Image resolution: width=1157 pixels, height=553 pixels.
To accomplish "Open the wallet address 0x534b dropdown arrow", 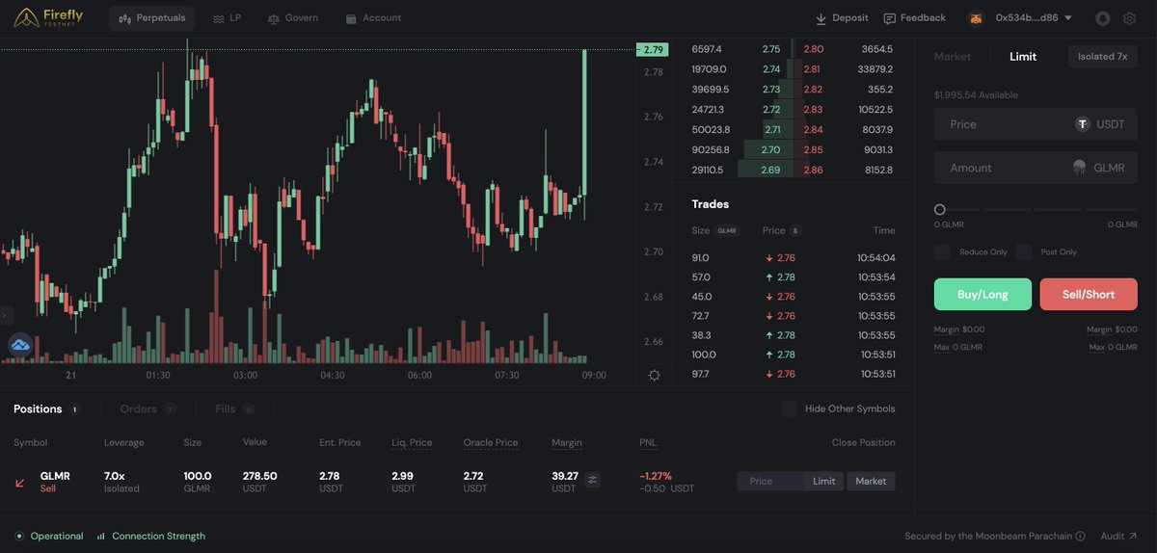I will click(x=1068, y=18).
